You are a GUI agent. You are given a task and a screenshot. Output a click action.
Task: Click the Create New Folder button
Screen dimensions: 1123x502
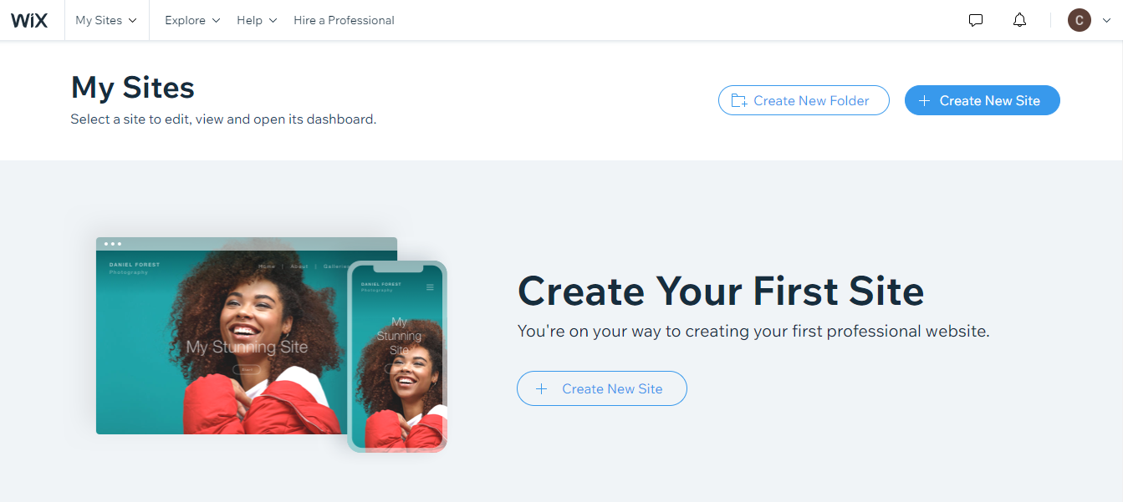coord(804,100)
